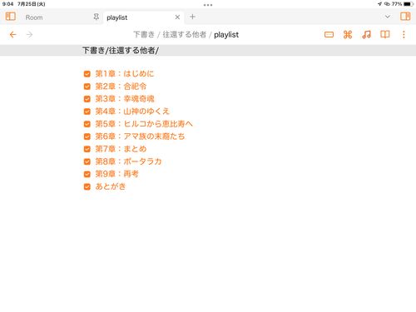Uncheck the 第7章：まとめ checkbox
The height and width of the screenshot is (312, 416).
(x=87, y=149)
